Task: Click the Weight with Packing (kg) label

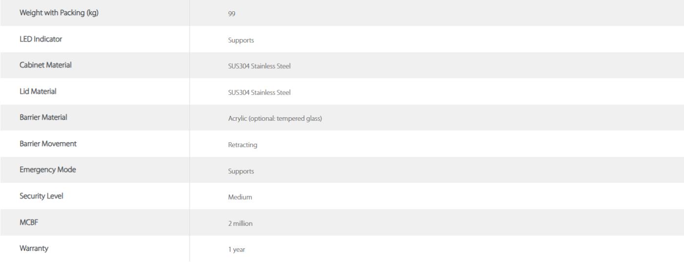Action: [x=58, y=12]
